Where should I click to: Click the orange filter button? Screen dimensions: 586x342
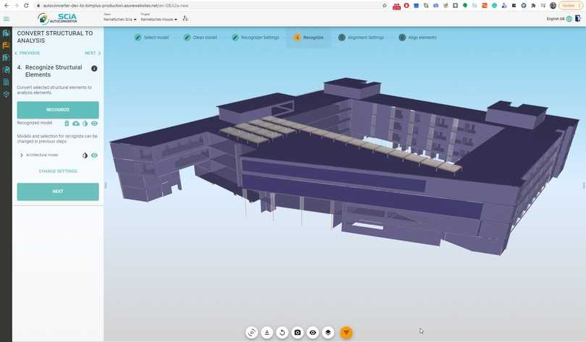click(x=346, y=333)
